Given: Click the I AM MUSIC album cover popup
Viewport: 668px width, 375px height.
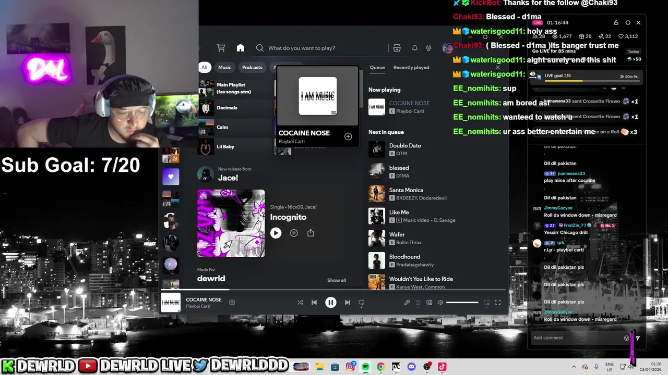Looking at the screenshot, I should tap(318, 96).
